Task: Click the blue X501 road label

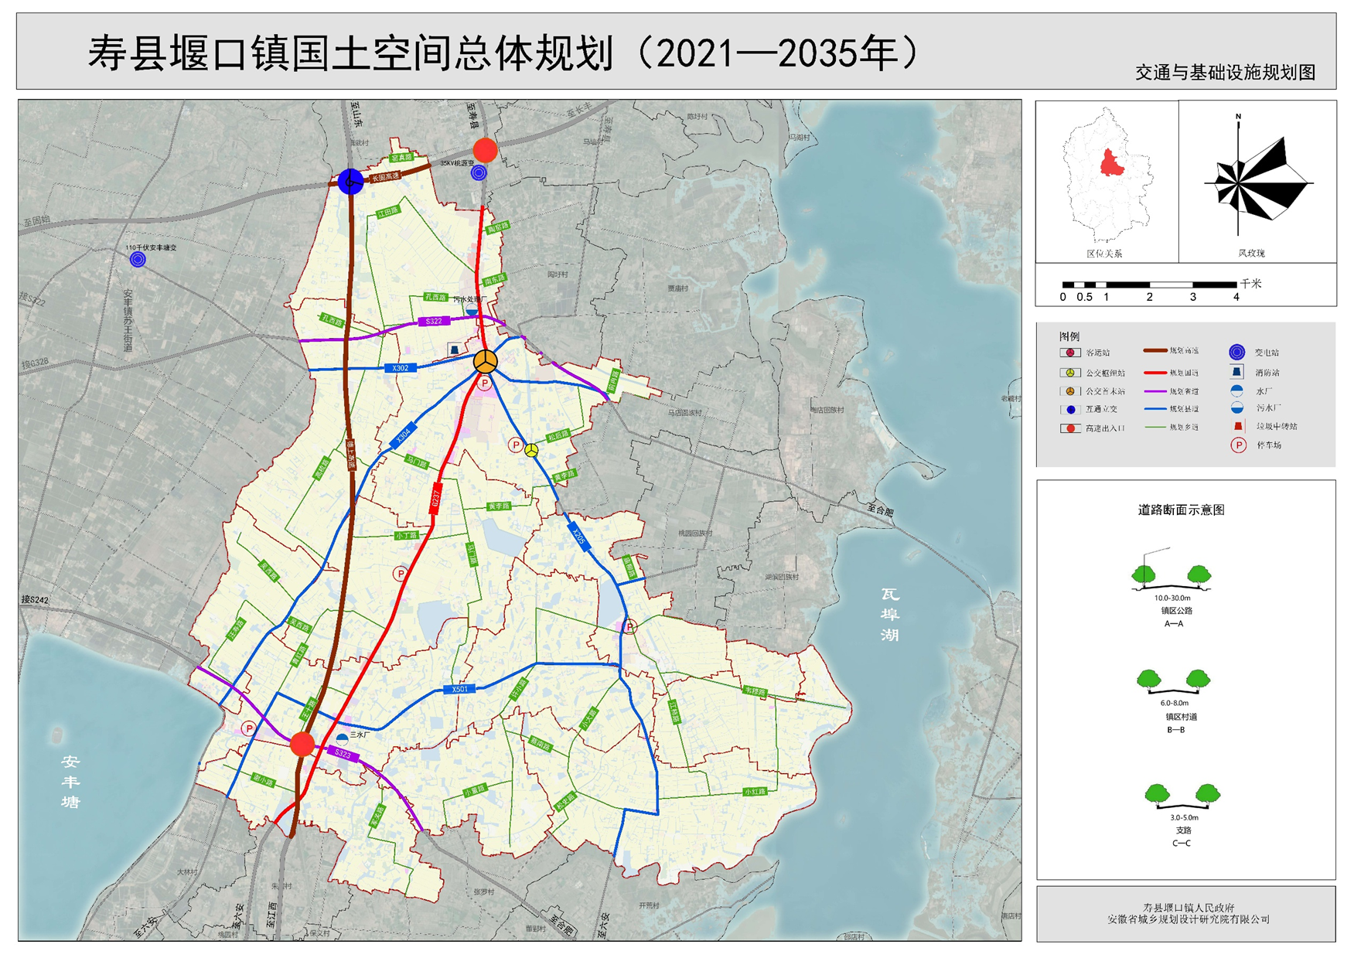Action: click(460, 689)
